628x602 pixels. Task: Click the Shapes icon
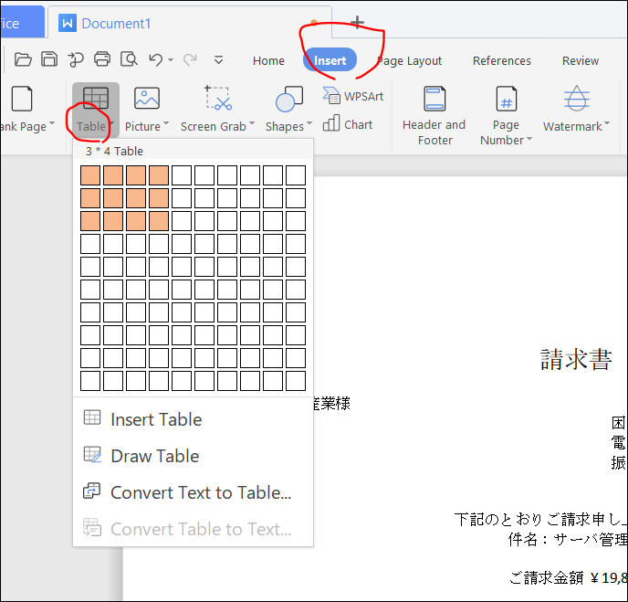(x=288, y=99)
